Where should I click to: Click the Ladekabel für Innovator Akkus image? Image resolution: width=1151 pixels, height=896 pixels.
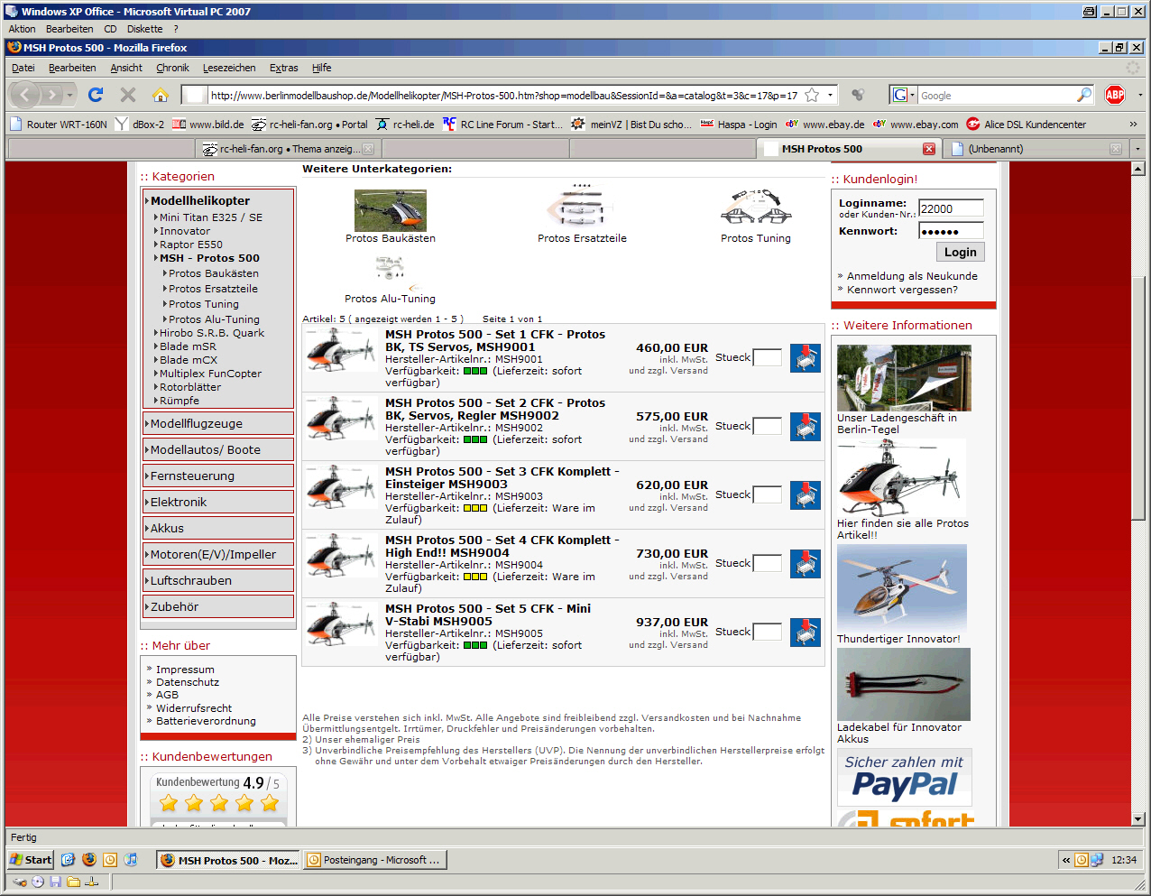click(x=904, y=684)
